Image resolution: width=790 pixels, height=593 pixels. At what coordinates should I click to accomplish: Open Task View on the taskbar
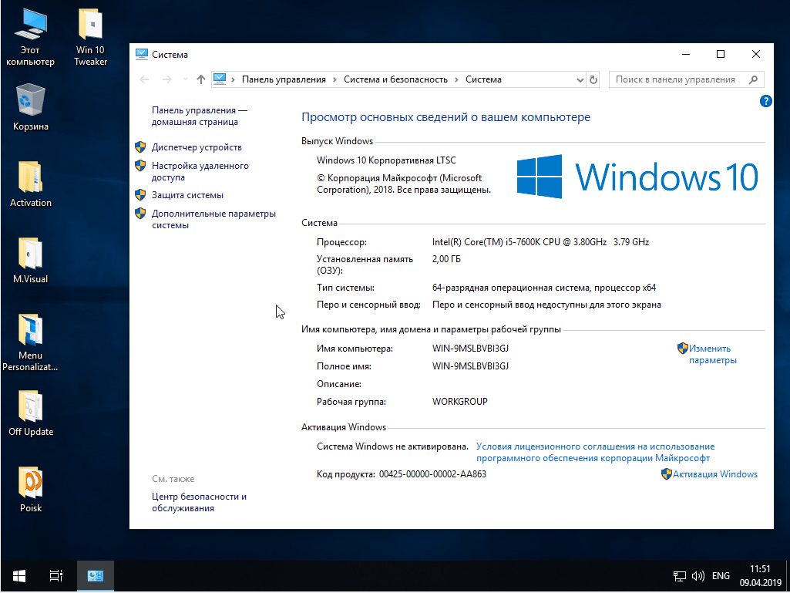pyautogui.click(x=56, y=576)
